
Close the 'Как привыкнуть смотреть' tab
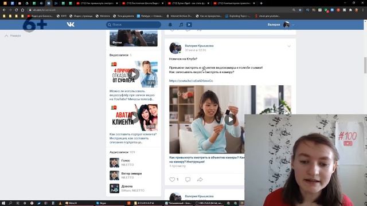point(117,3)
